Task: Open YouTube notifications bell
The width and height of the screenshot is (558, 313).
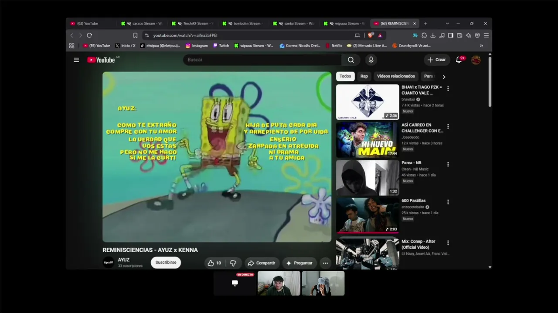Action: pos(459,60)
